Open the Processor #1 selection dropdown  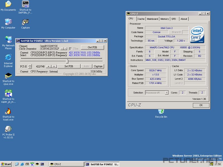(167, 93)
